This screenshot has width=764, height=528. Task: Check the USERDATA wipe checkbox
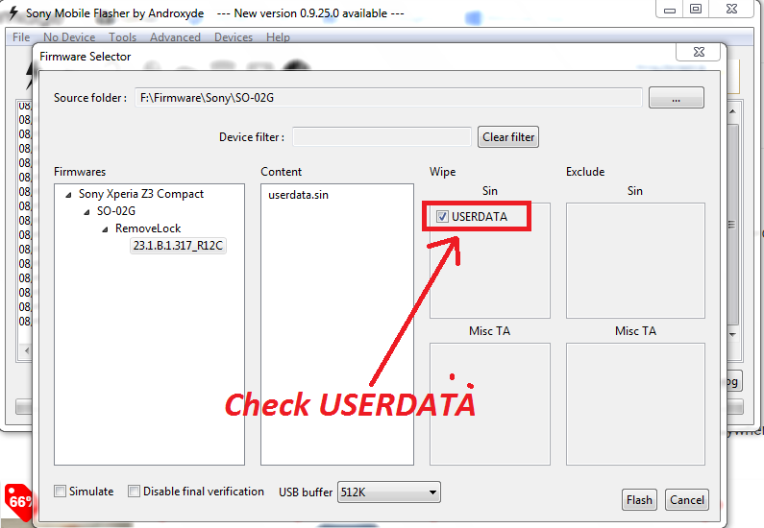pos(442,217)
